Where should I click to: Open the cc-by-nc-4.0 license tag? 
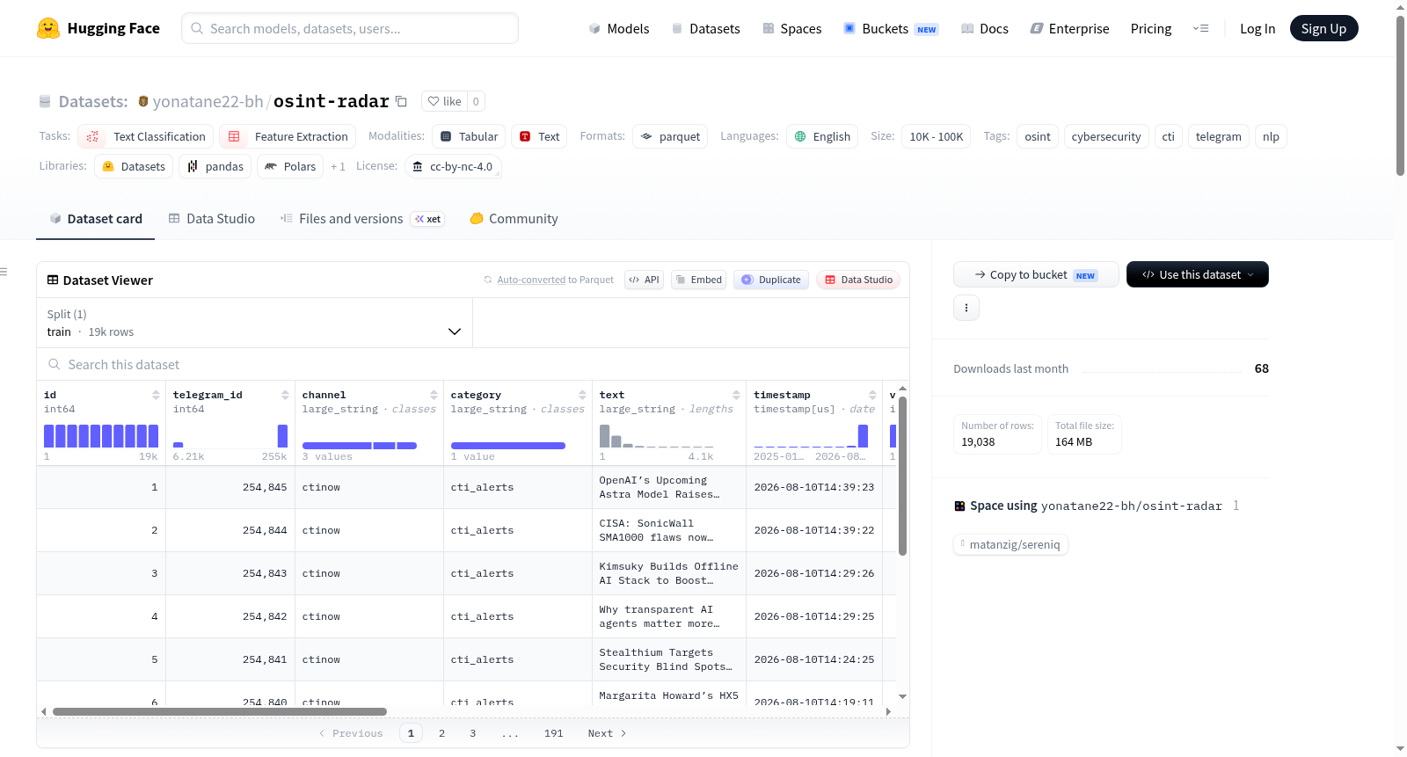(x=454, y=166)
